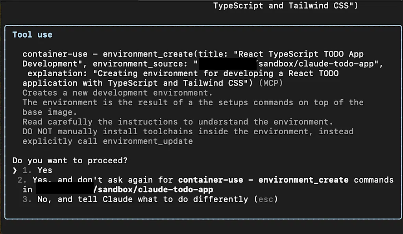
Task: Click the number 2 option marker
Action: 22,180
